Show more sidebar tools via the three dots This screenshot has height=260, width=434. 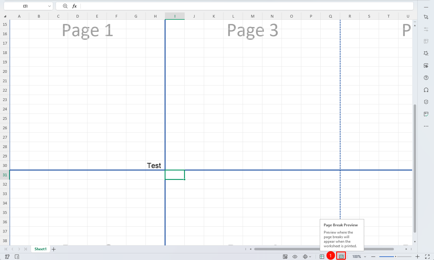click(426, 126)
